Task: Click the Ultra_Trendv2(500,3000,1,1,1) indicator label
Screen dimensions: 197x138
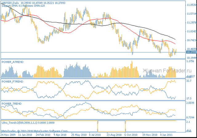Action: (x=19, y=123)
